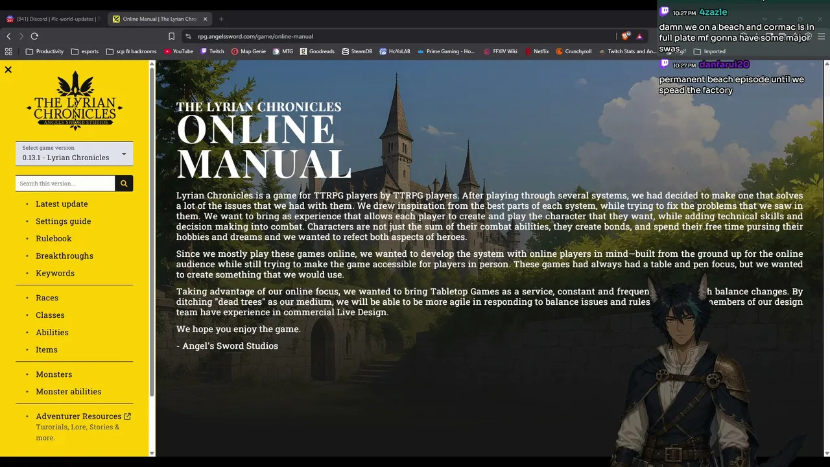This screenshot has width=830, height=467.
Task: Navigate to Breakthroughs
Action: point(65,256)
